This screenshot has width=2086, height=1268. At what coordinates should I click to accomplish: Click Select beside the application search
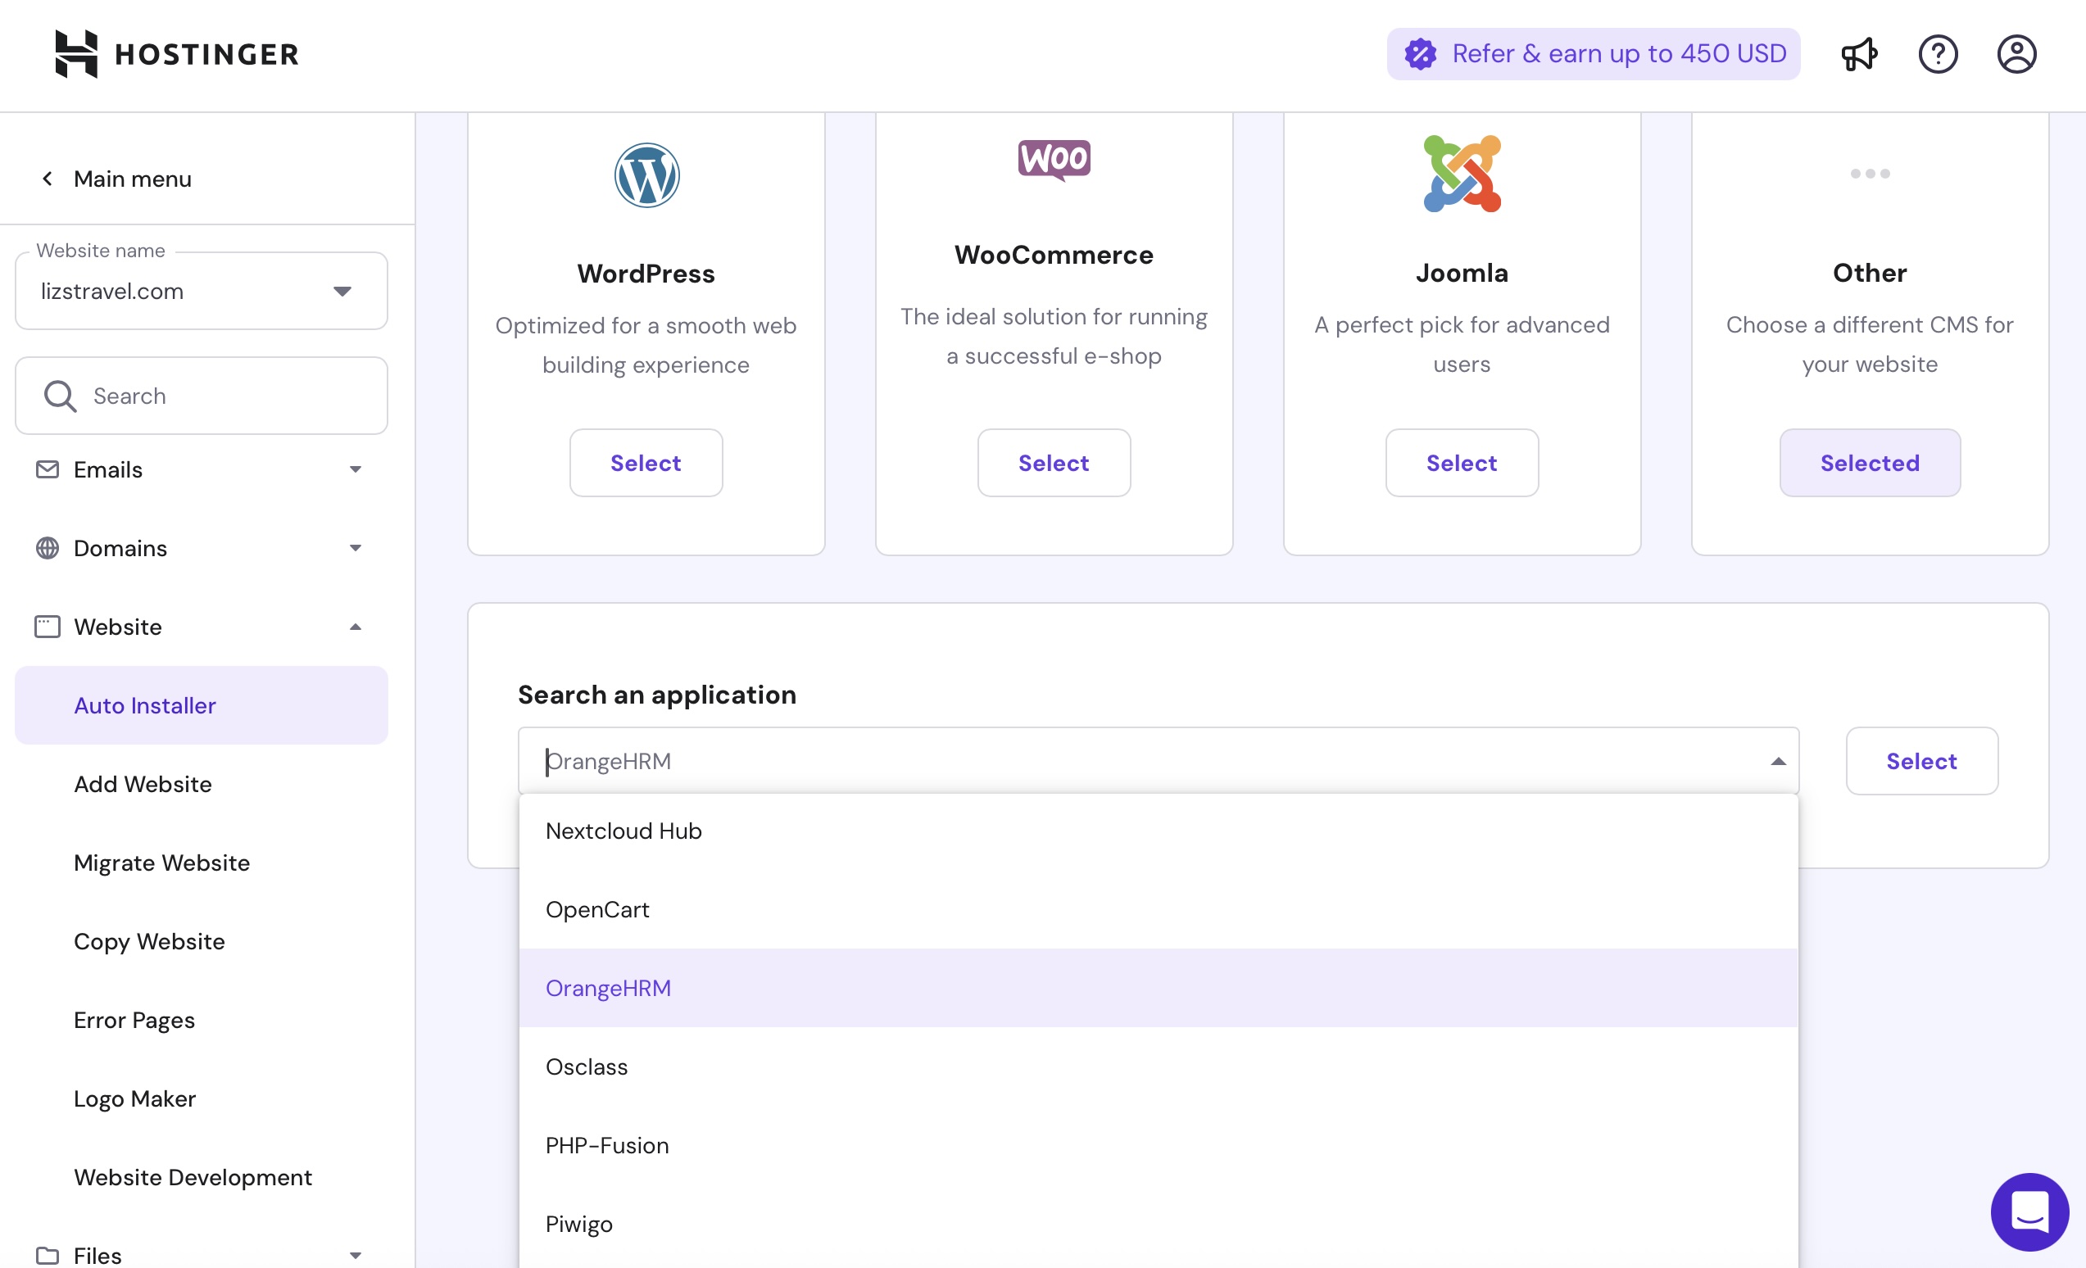pos(1922,761)
